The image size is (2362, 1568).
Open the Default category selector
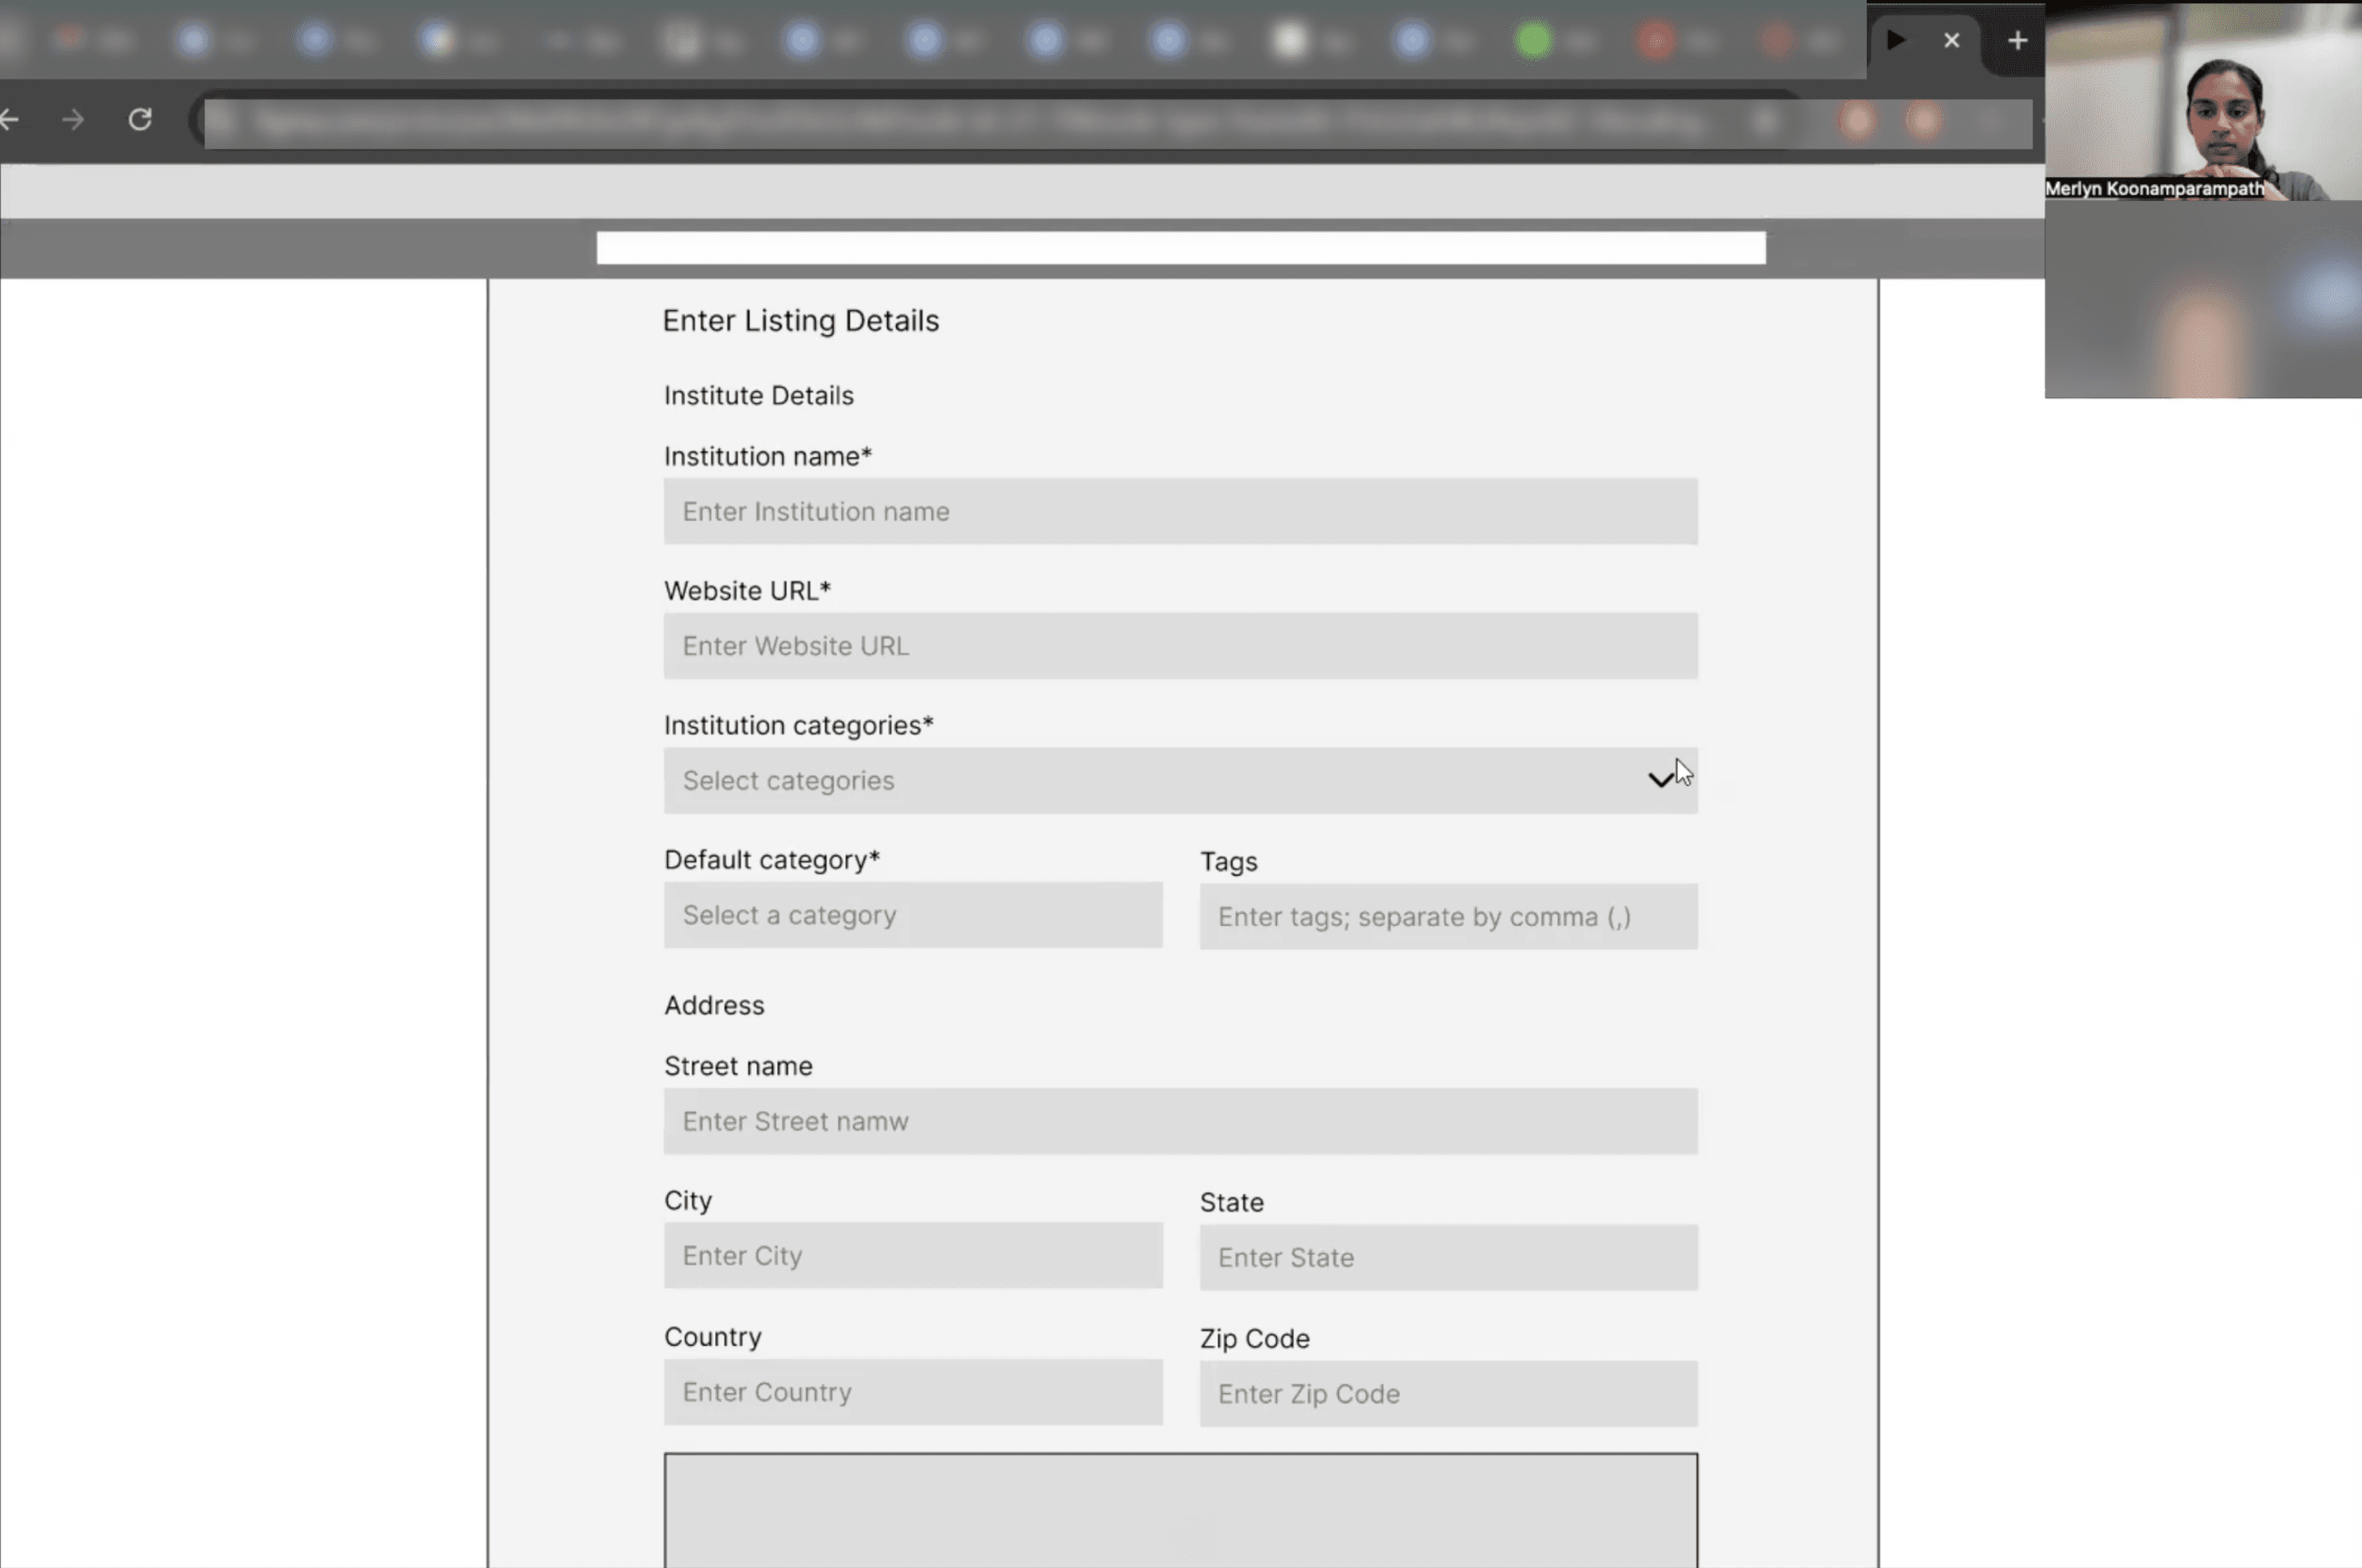click(912, 915)
